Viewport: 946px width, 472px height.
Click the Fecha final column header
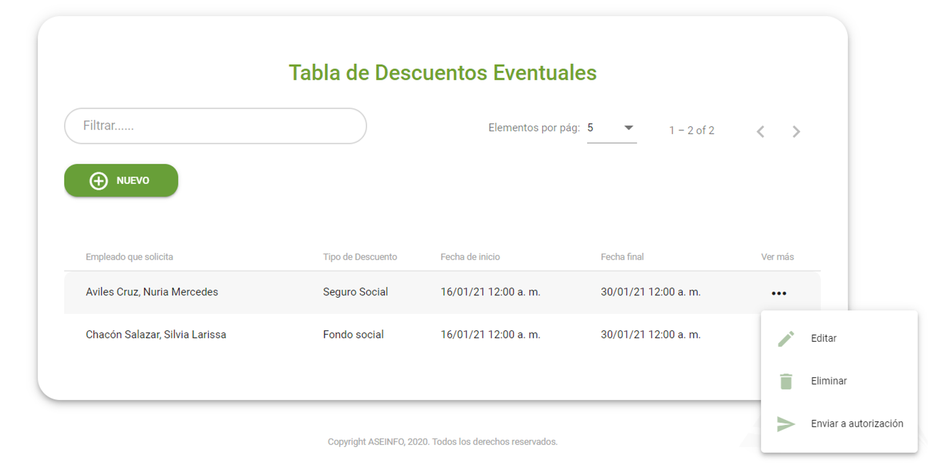[x=622, y=257]
